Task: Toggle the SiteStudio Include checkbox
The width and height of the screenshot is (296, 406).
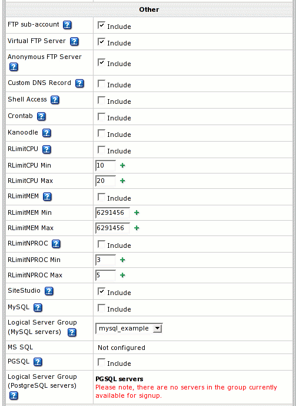Action: pos(101,292)
